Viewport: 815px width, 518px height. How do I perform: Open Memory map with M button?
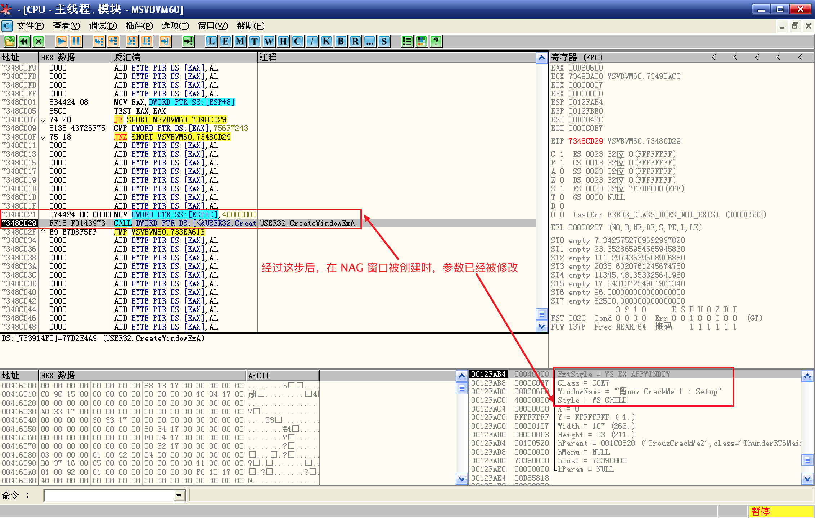240,41
